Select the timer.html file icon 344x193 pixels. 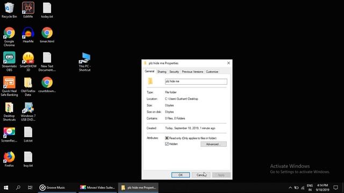(47, 35)
